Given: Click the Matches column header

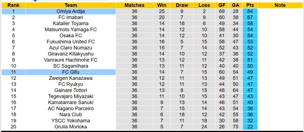Looking at the screenshot, I should tap(134, 5).
